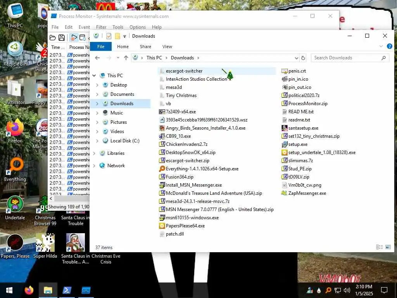
Task: Select Everything-1.4.1.1026.x64-Setup.exe file
Action: click(202, 169)
